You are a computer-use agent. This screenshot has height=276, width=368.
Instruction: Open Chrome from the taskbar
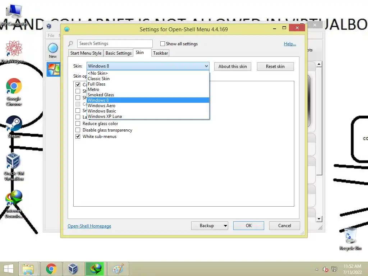51,269
